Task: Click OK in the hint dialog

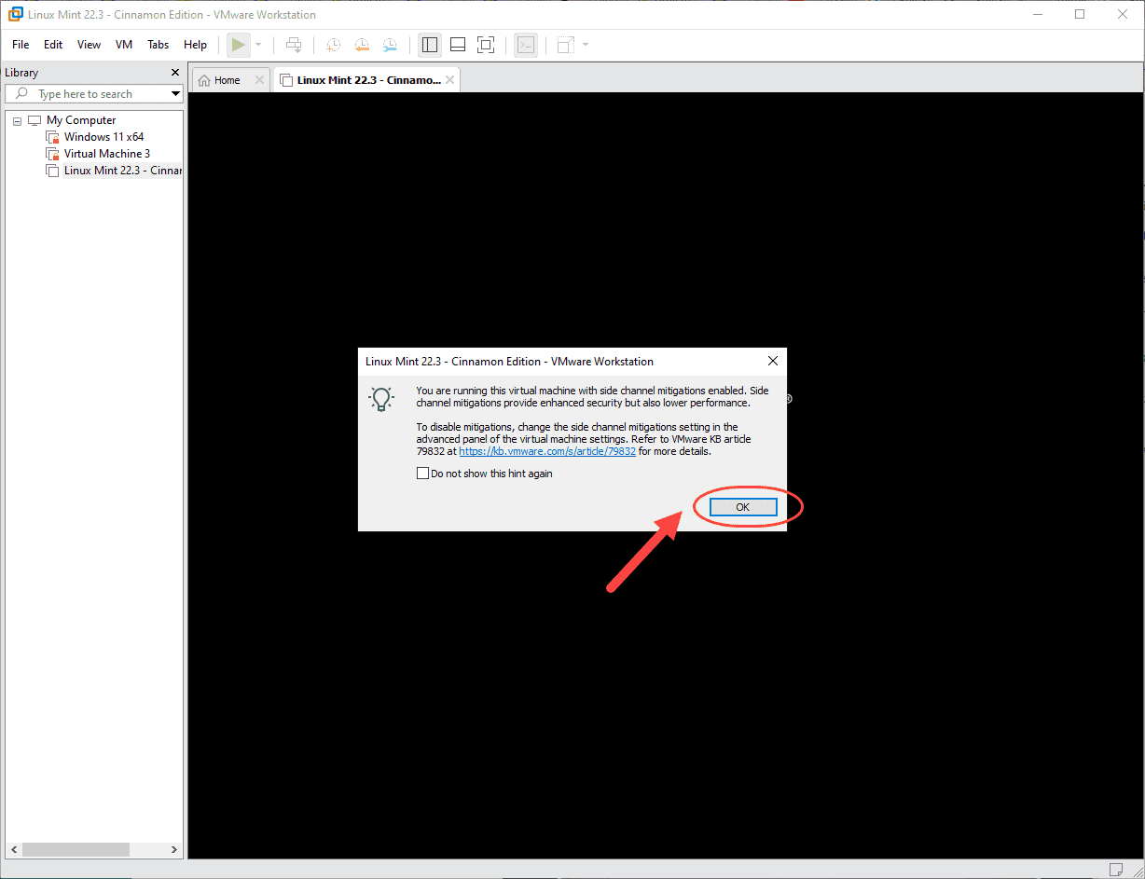Action: tap(742, 507)
